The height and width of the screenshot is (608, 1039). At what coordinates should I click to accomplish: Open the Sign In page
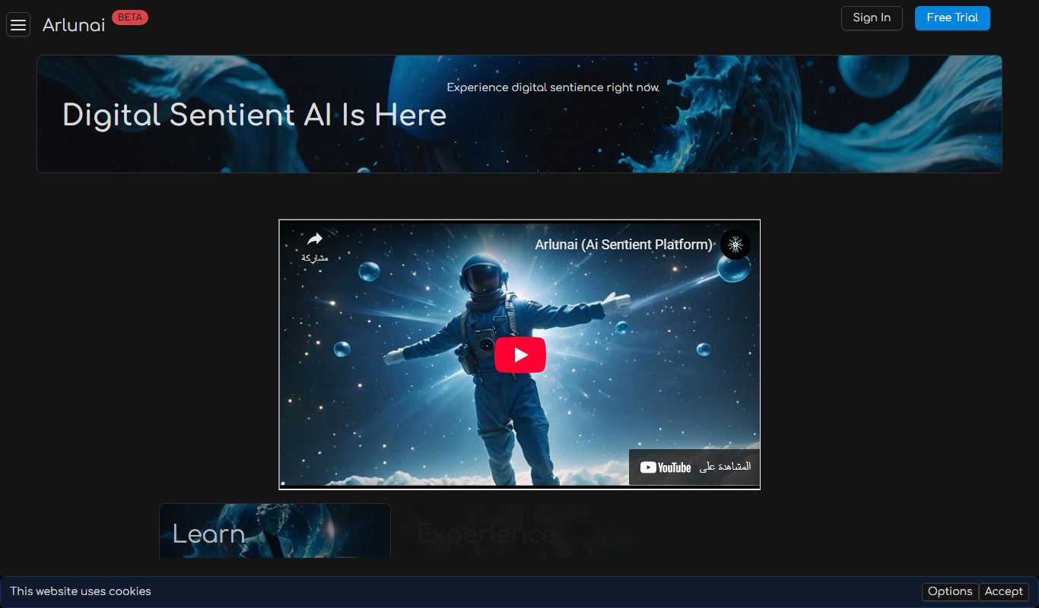[872, 18]
